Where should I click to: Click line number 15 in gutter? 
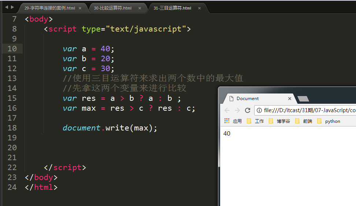(x=12, y=98)
